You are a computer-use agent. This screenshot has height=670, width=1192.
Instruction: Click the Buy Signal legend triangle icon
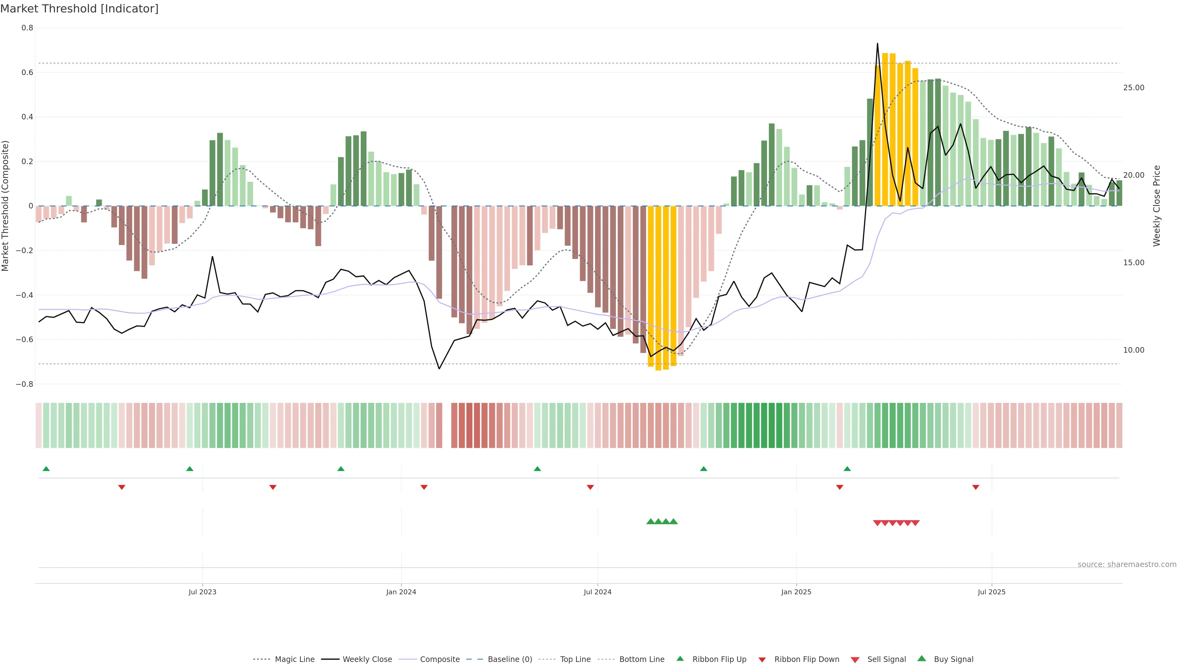tap(921, 659)
